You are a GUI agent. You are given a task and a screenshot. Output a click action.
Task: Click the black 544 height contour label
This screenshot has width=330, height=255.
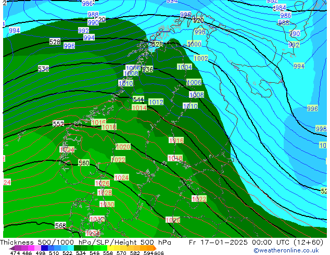[138, 99]
